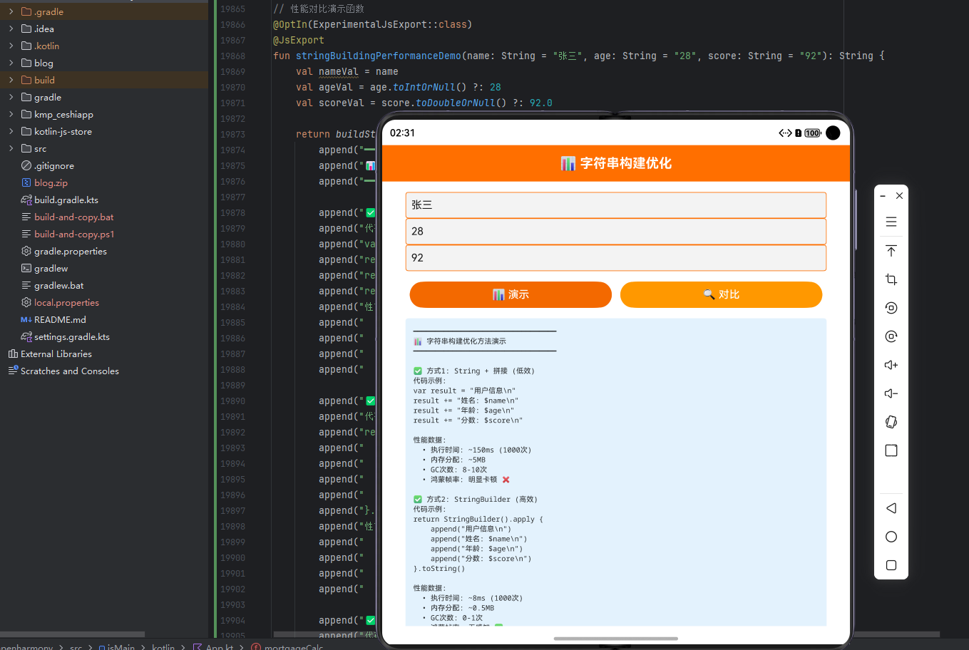Expand the src folder

[11, 148]
